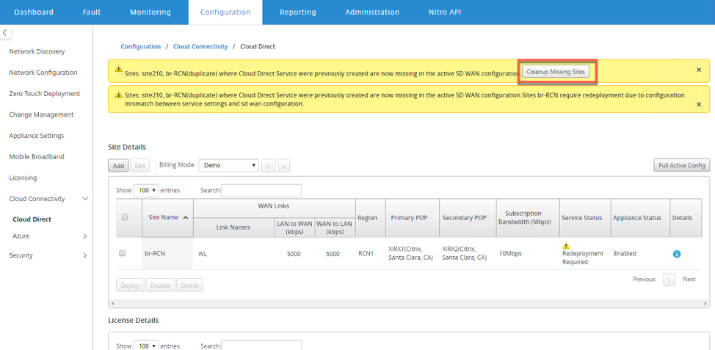Click the table horizontal scrollbar right arrow
Viewport: 715px width, 350px height.
[x=706, y=303]
